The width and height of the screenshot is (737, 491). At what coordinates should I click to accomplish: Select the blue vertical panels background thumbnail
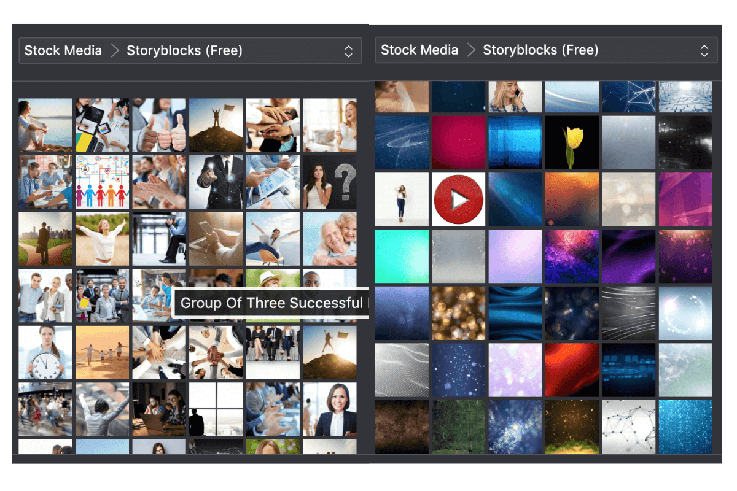(x=515, y=142)
